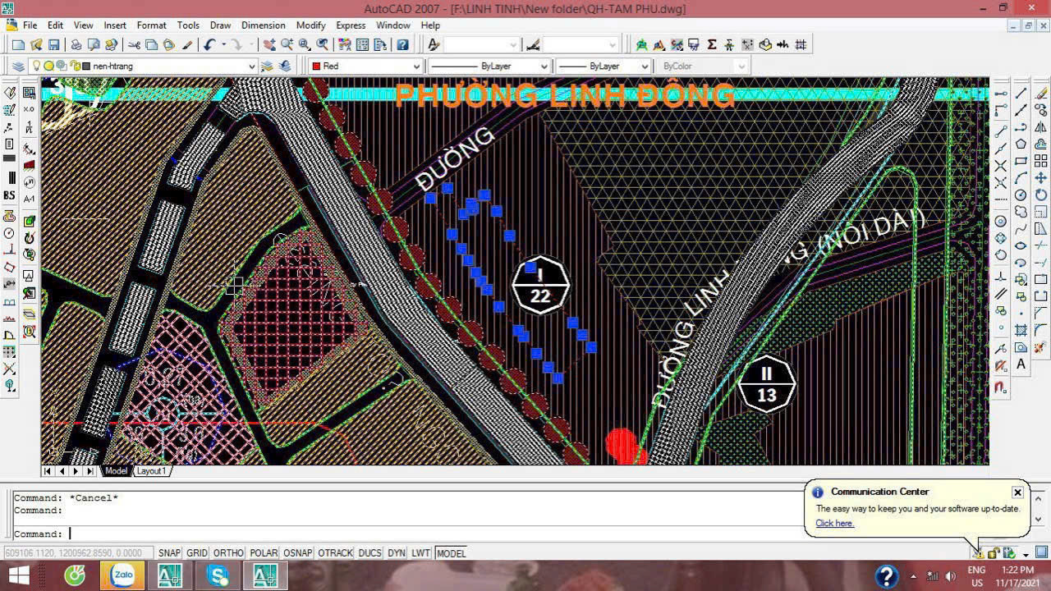
Task: Click the Save drawing icon
Action: 54,45
